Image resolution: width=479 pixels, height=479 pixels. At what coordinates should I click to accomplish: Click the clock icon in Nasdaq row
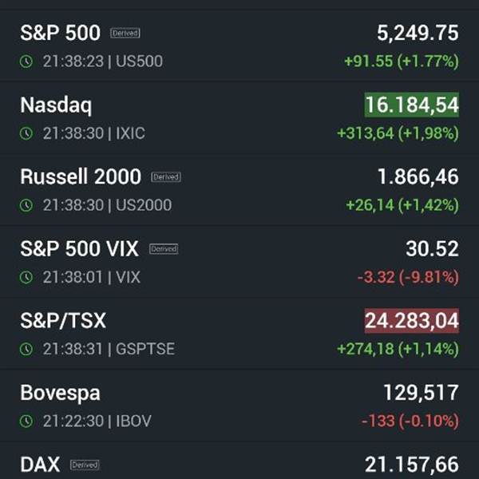point(26,133)
